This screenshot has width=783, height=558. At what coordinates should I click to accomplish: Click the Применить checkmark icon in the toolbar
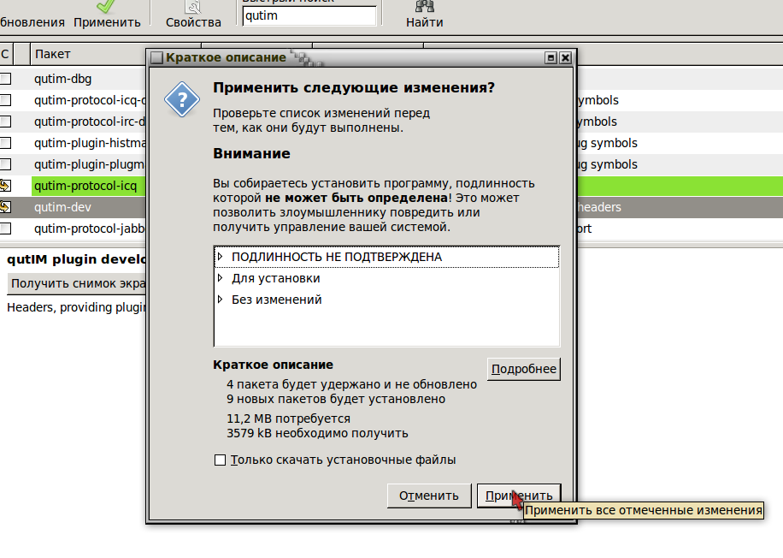106,7
